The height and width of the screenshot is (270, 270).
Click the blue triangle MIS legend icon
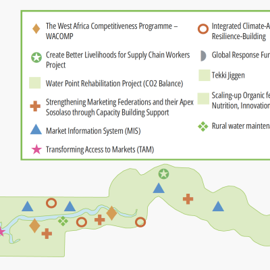pos(36,129)
